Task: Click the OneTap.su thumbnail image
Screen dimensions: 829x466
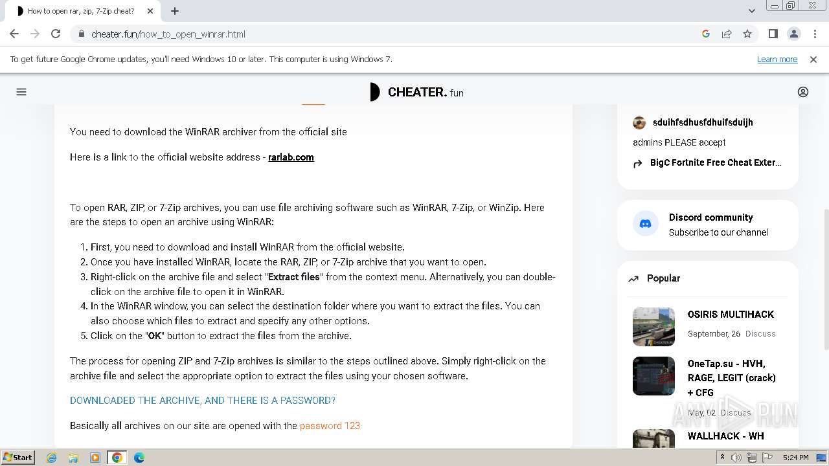Action: 653,376
